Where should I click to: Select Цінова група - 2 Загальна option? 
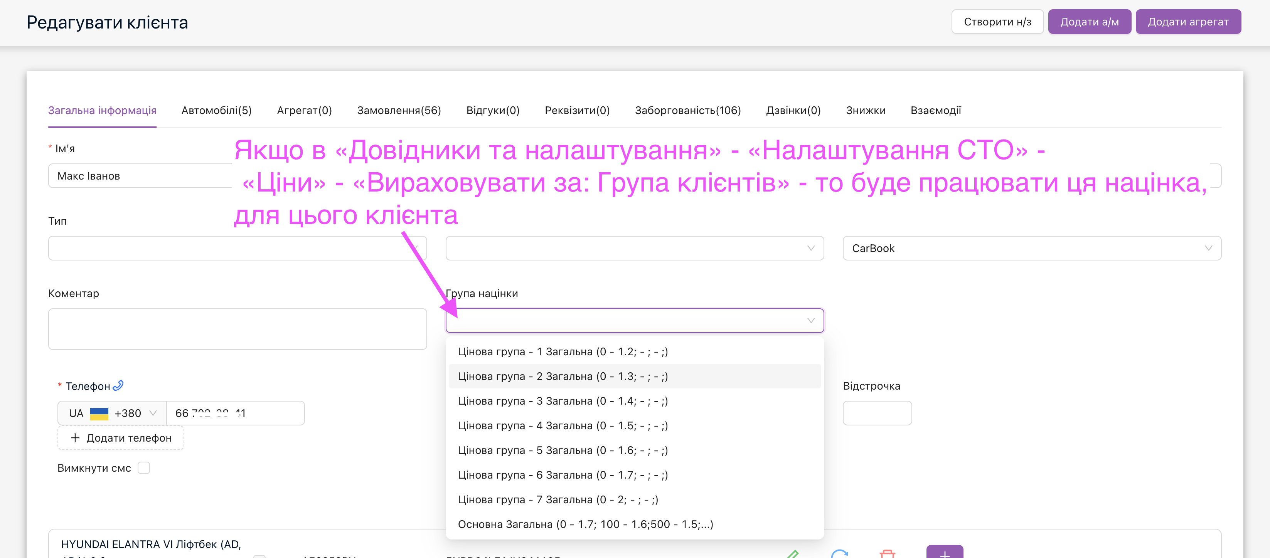(x=635, y=376)
